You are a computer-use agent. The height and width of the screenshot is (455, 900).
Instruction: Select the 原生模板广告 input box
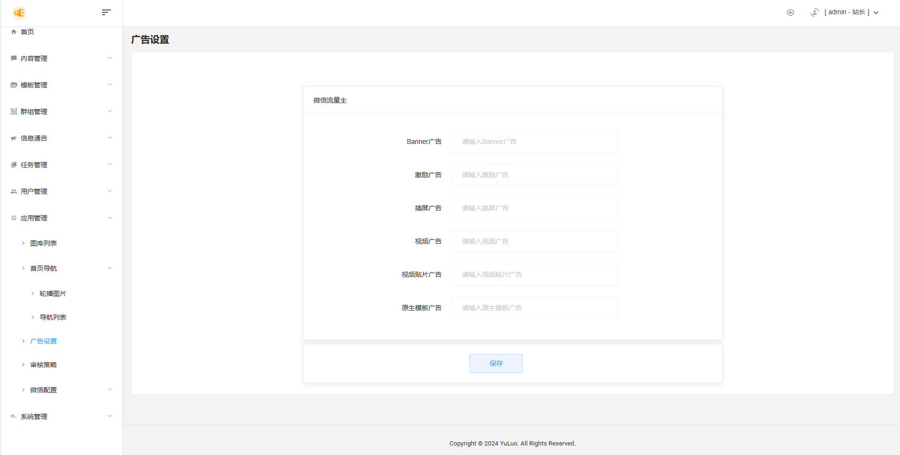[x=534, y=308]
